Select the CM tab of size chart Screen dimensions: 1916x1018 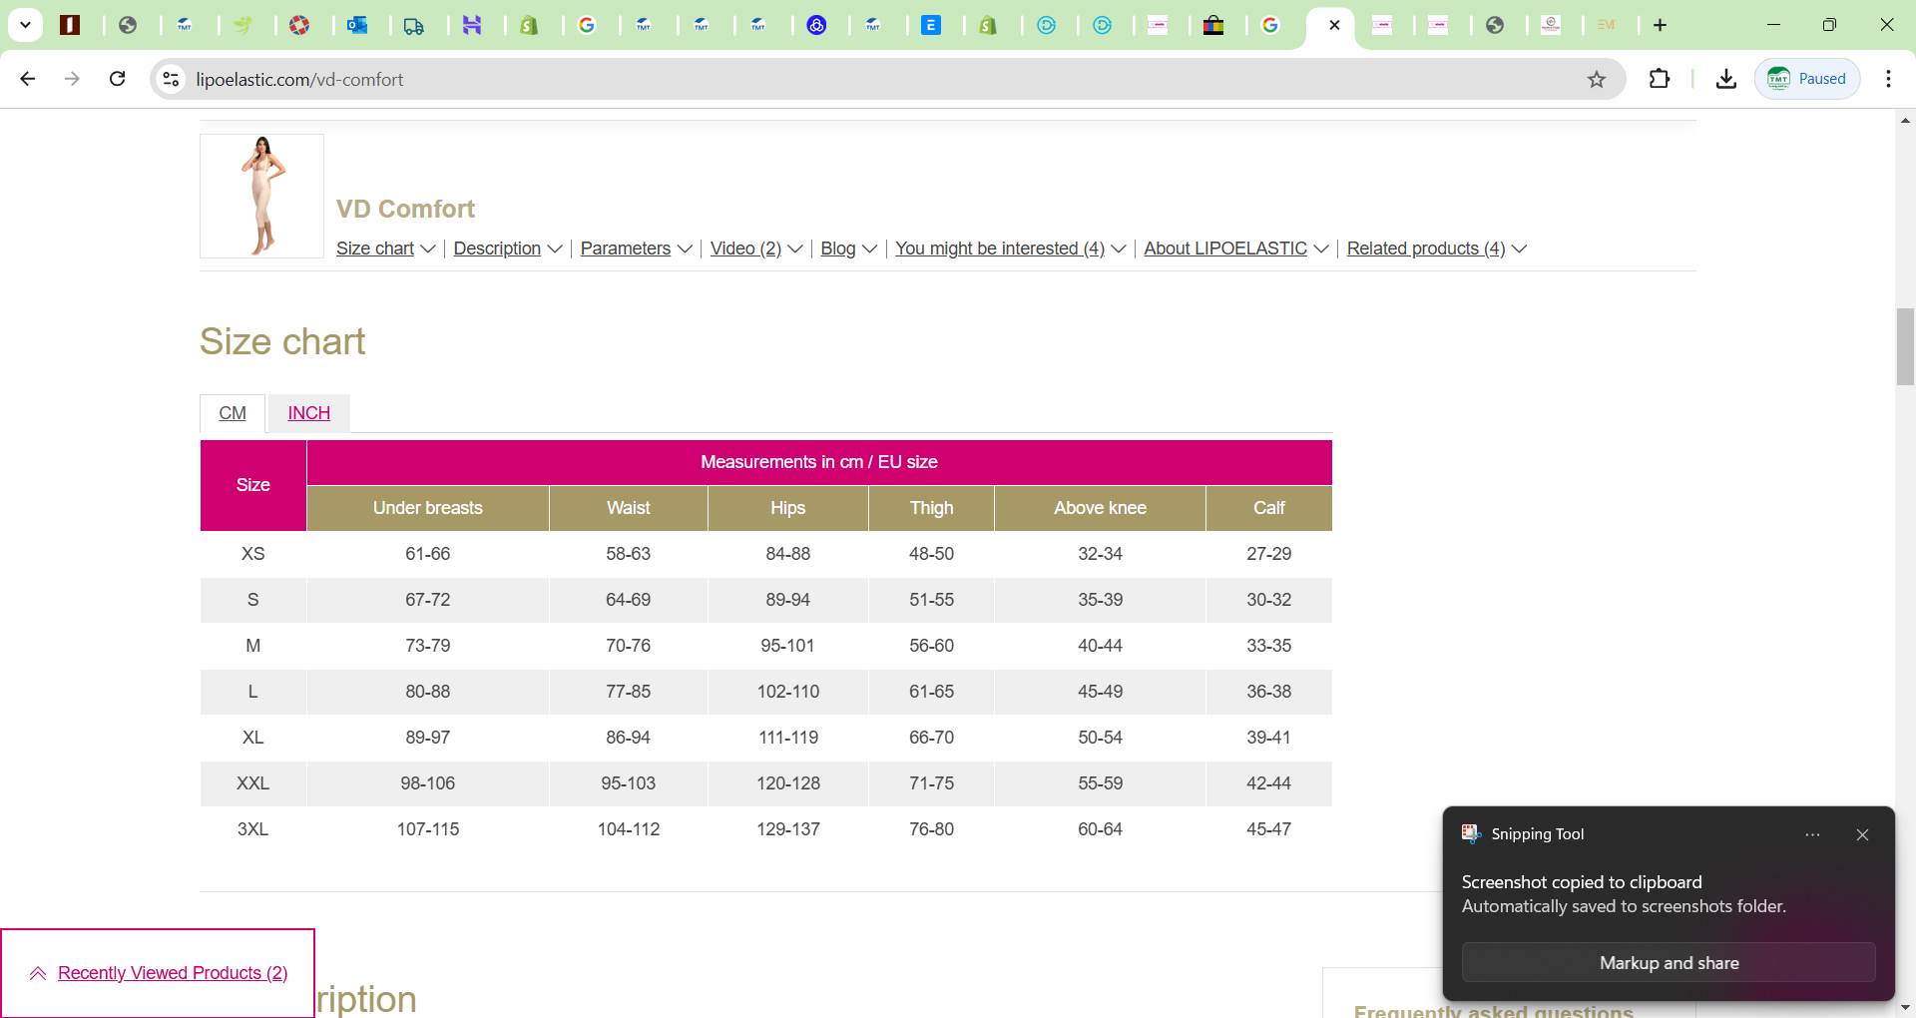tap(233, 413)
